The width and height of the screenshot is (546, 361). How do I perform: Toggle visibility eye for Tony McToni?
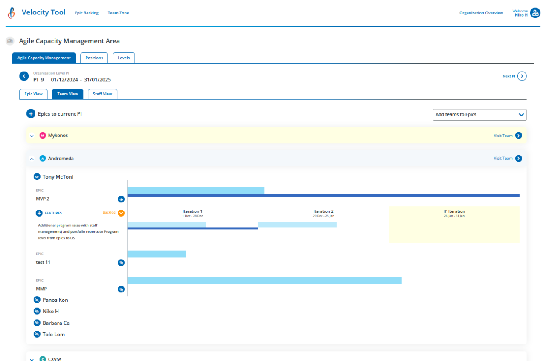(37, 177)
